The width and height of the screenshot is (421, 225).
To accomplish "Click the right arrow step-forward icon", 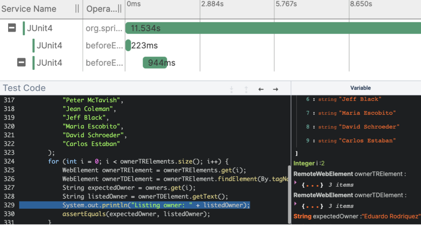I will pyautogui.click(x=275, y=89).
